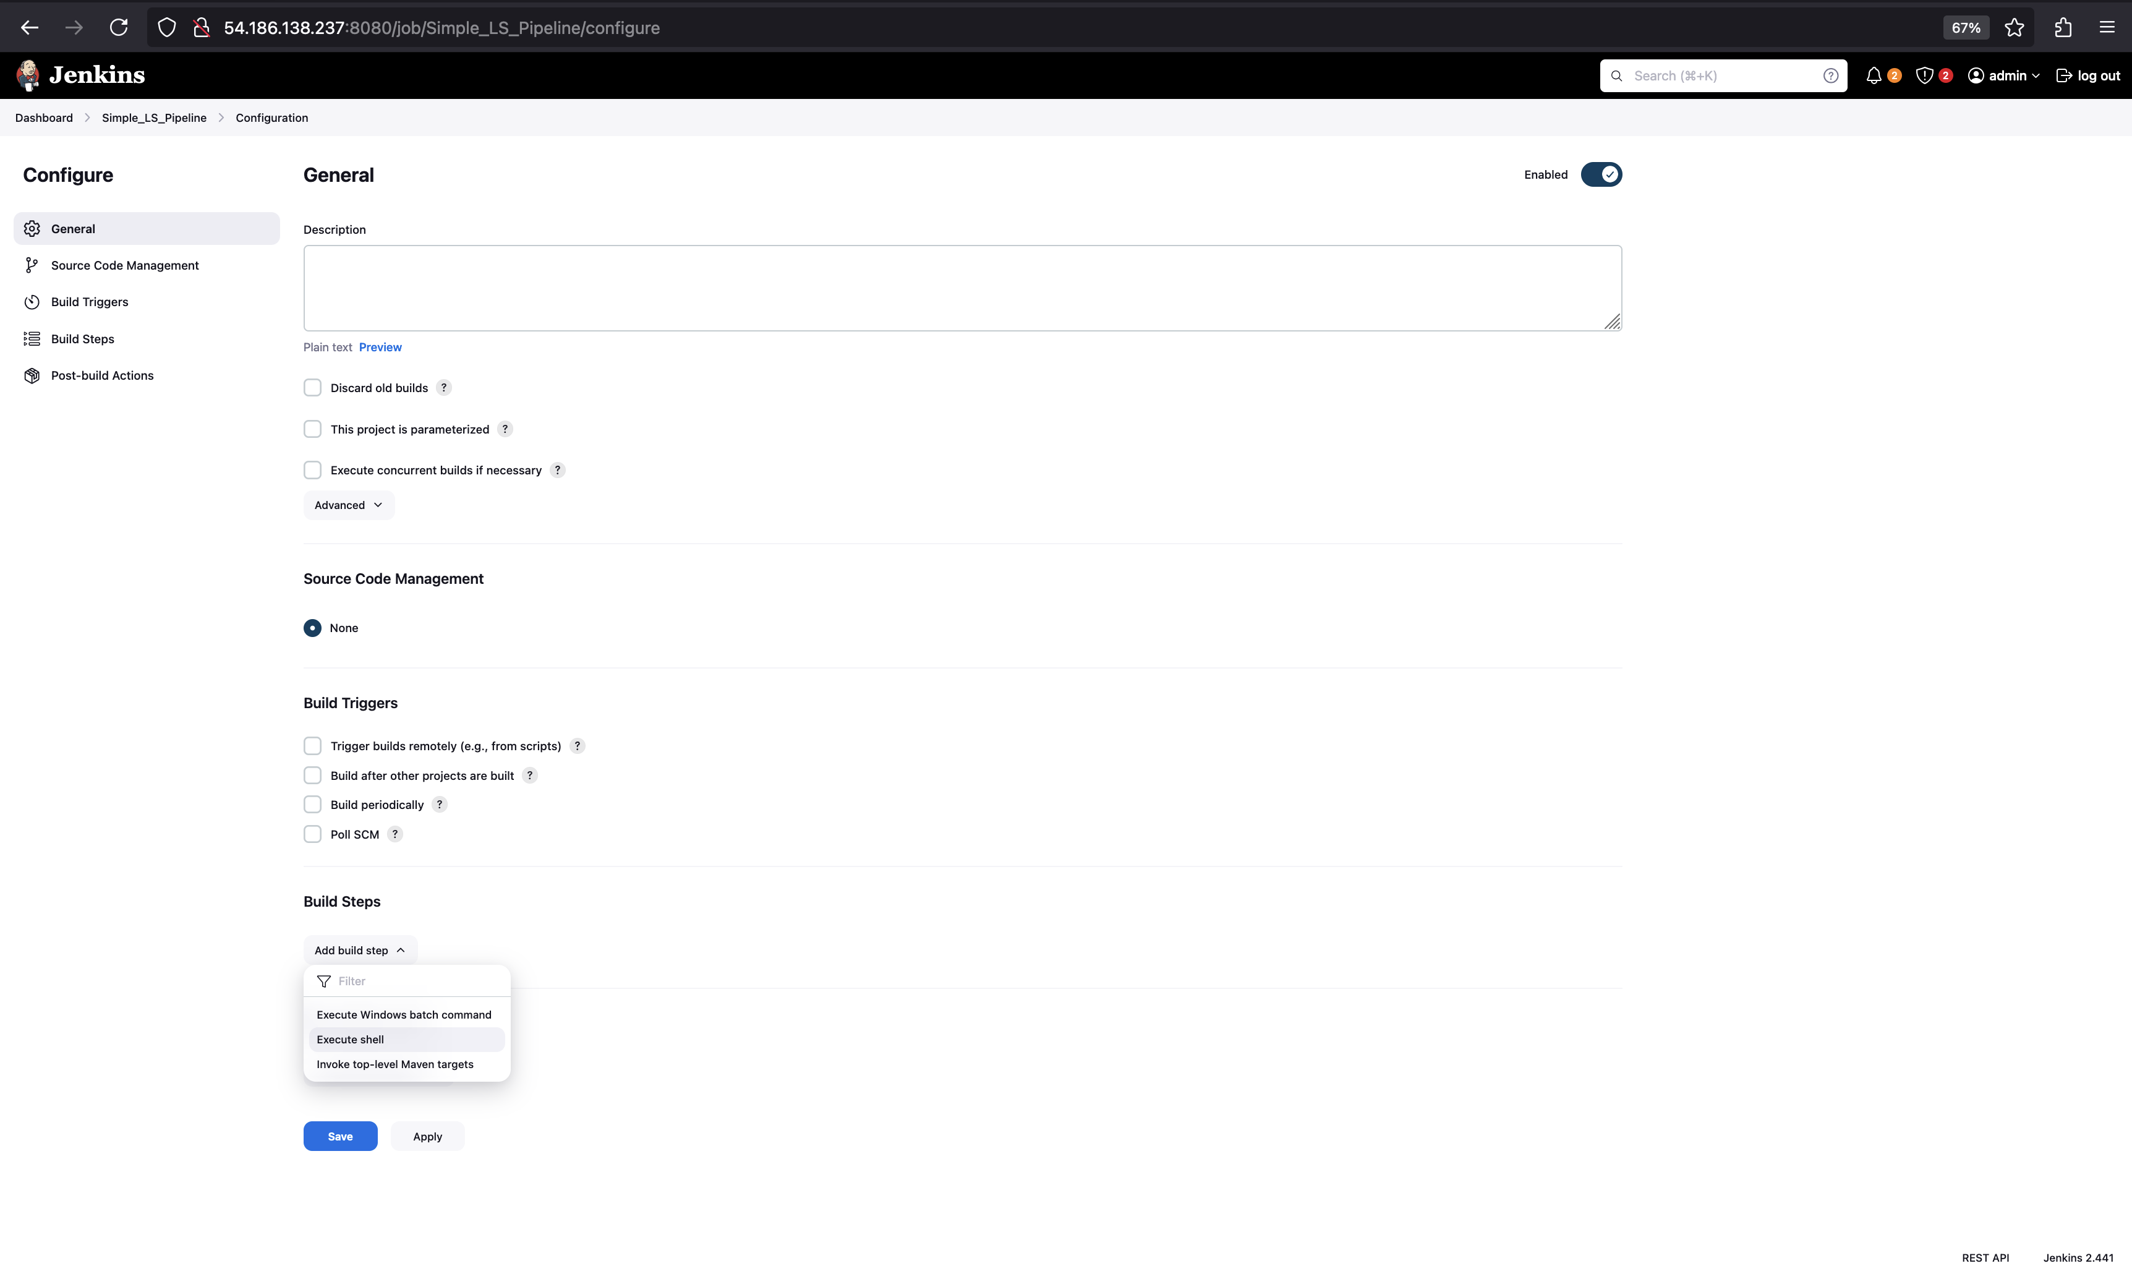Toggle the Enabled project switch
The height and width of the screenshot is (1279, 2132).
[x=1600, y=175]
